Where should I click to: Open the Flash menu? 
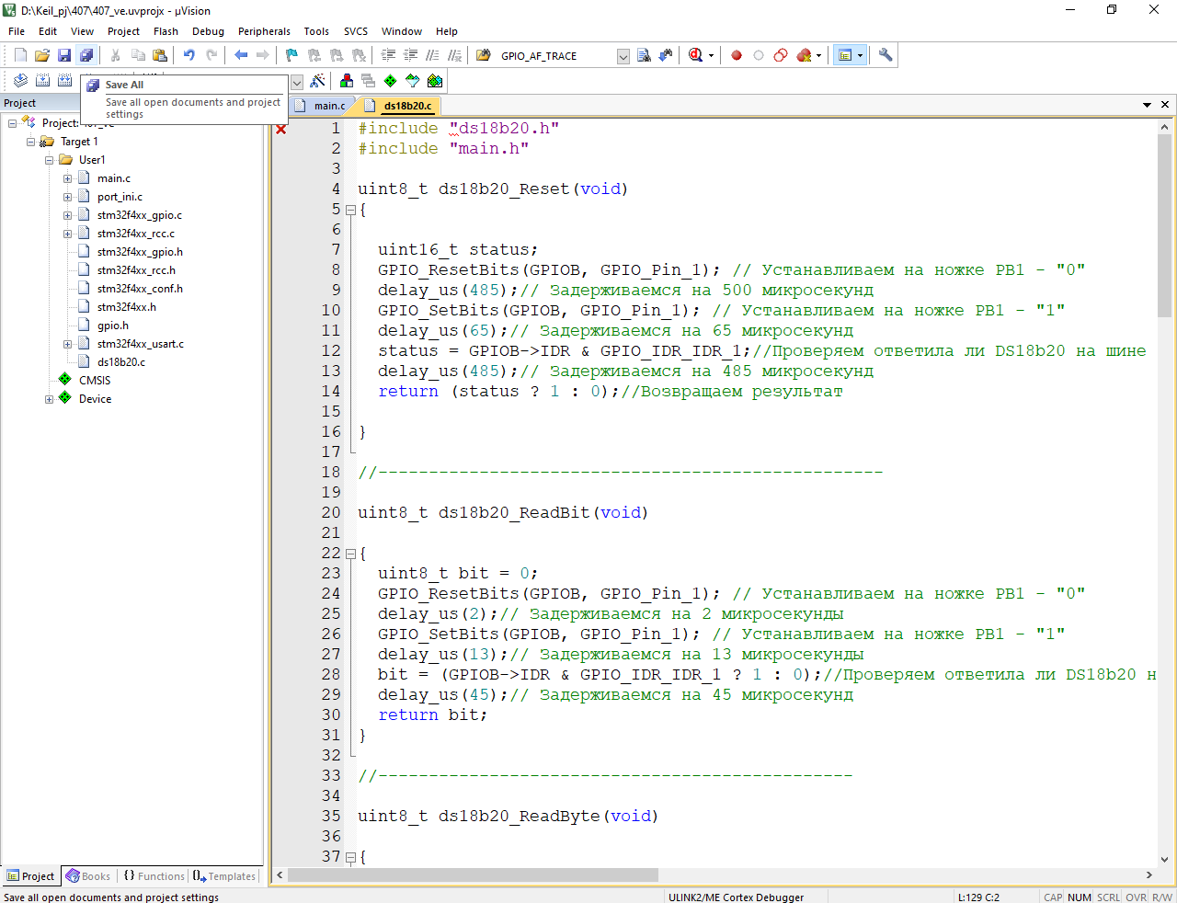166,31
